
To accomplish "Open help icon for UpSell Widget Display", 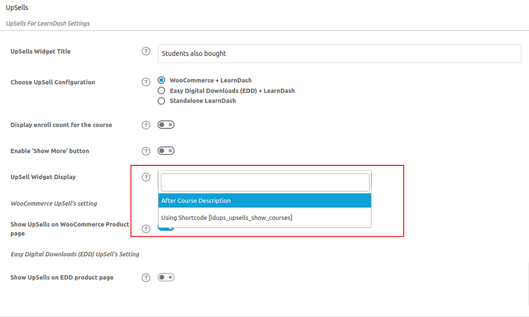I will point(146,177).
